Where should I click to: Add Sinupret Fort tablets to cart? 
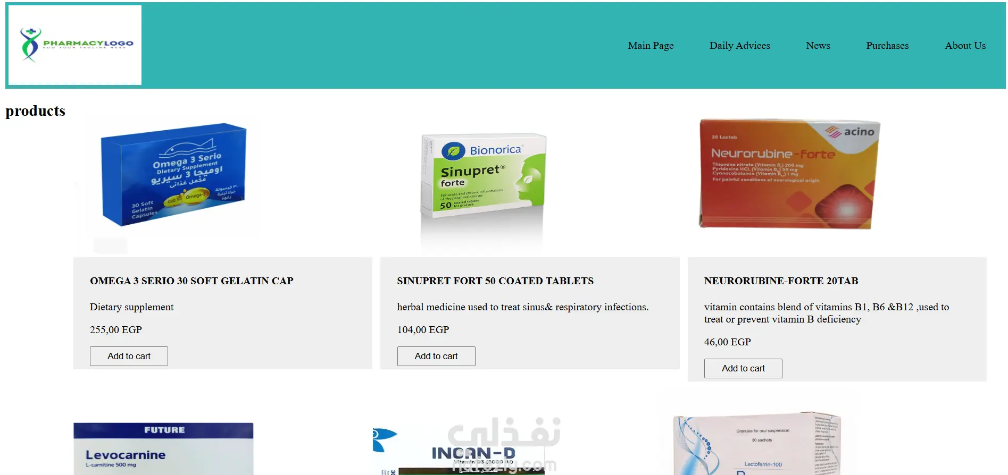pos(436,356)
